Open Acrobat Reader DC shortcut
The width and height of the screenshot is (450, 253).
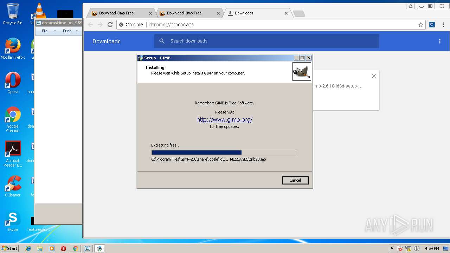(13, 154)
